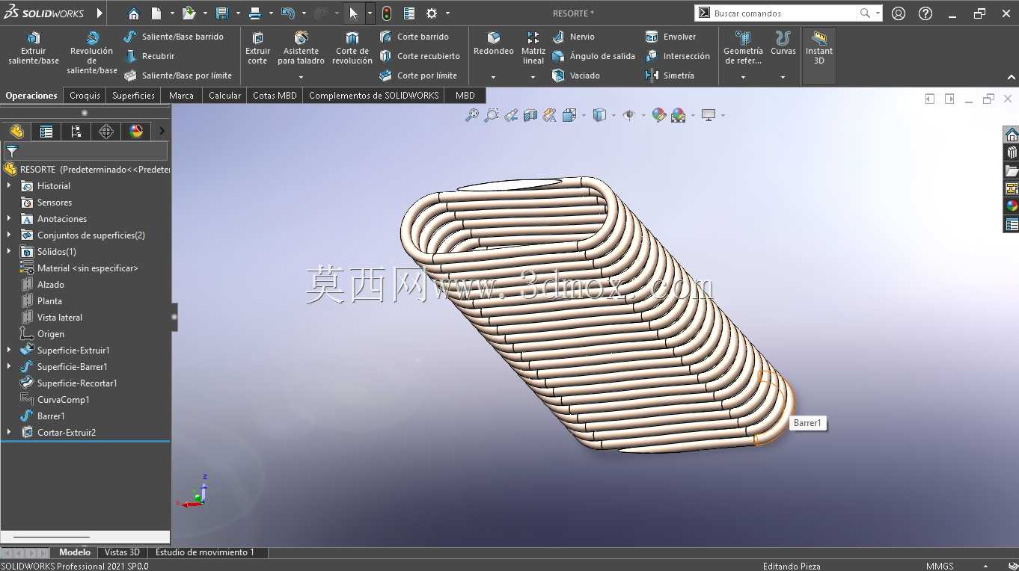
Task: Select the Simetría mirror tool
Action: [670, 75]
